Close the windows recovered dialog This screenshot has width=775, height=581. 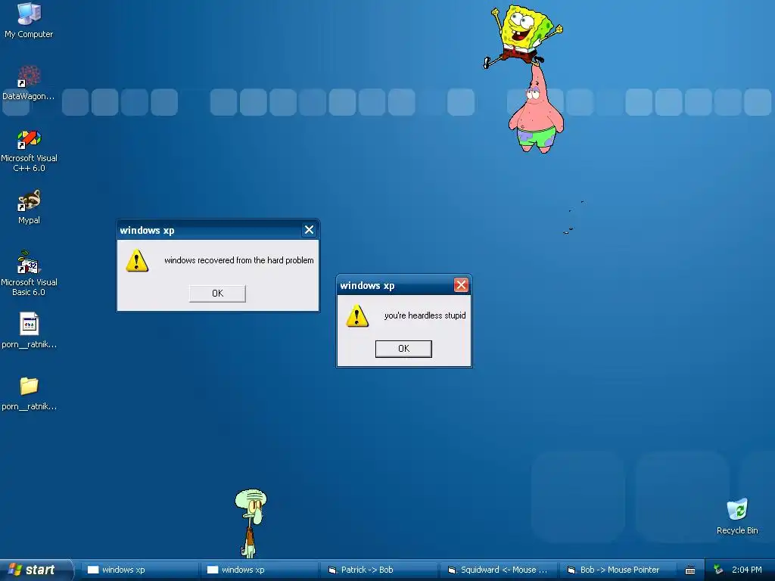pyautogui.click(x=309, y=230)
